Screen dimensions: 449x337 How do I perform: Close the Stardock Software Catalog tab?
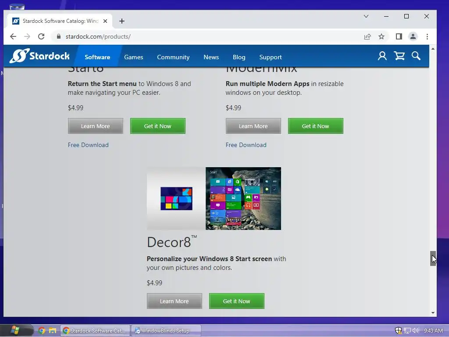pos(105,21)
